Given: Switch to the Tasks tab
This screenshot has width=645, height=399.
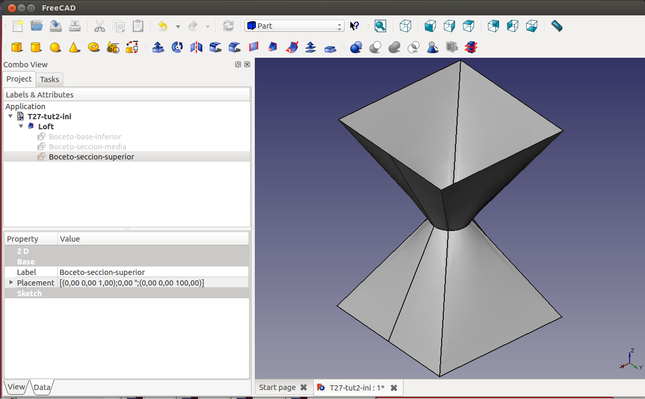Looking at the screenshot, I should click(50, 79).
